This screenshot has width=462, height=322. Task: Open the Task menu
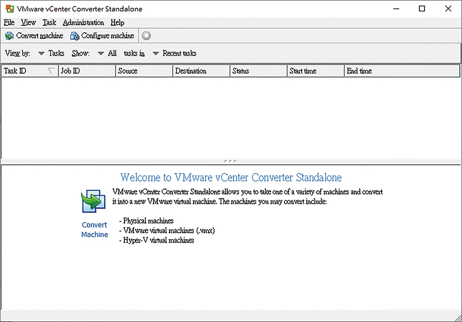[x=49, y=23]
